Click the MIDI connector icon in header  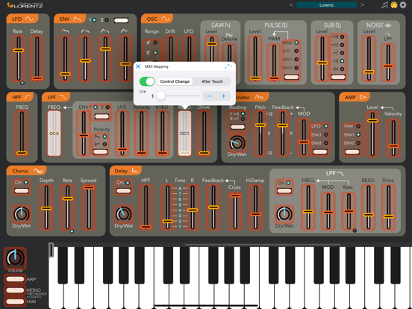(x=394, y=4)
